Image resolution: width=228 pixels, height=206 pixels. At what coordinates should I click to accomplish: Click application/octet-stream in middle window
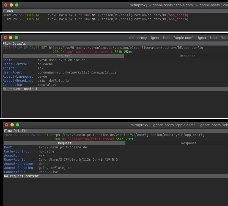coord(89,52)
